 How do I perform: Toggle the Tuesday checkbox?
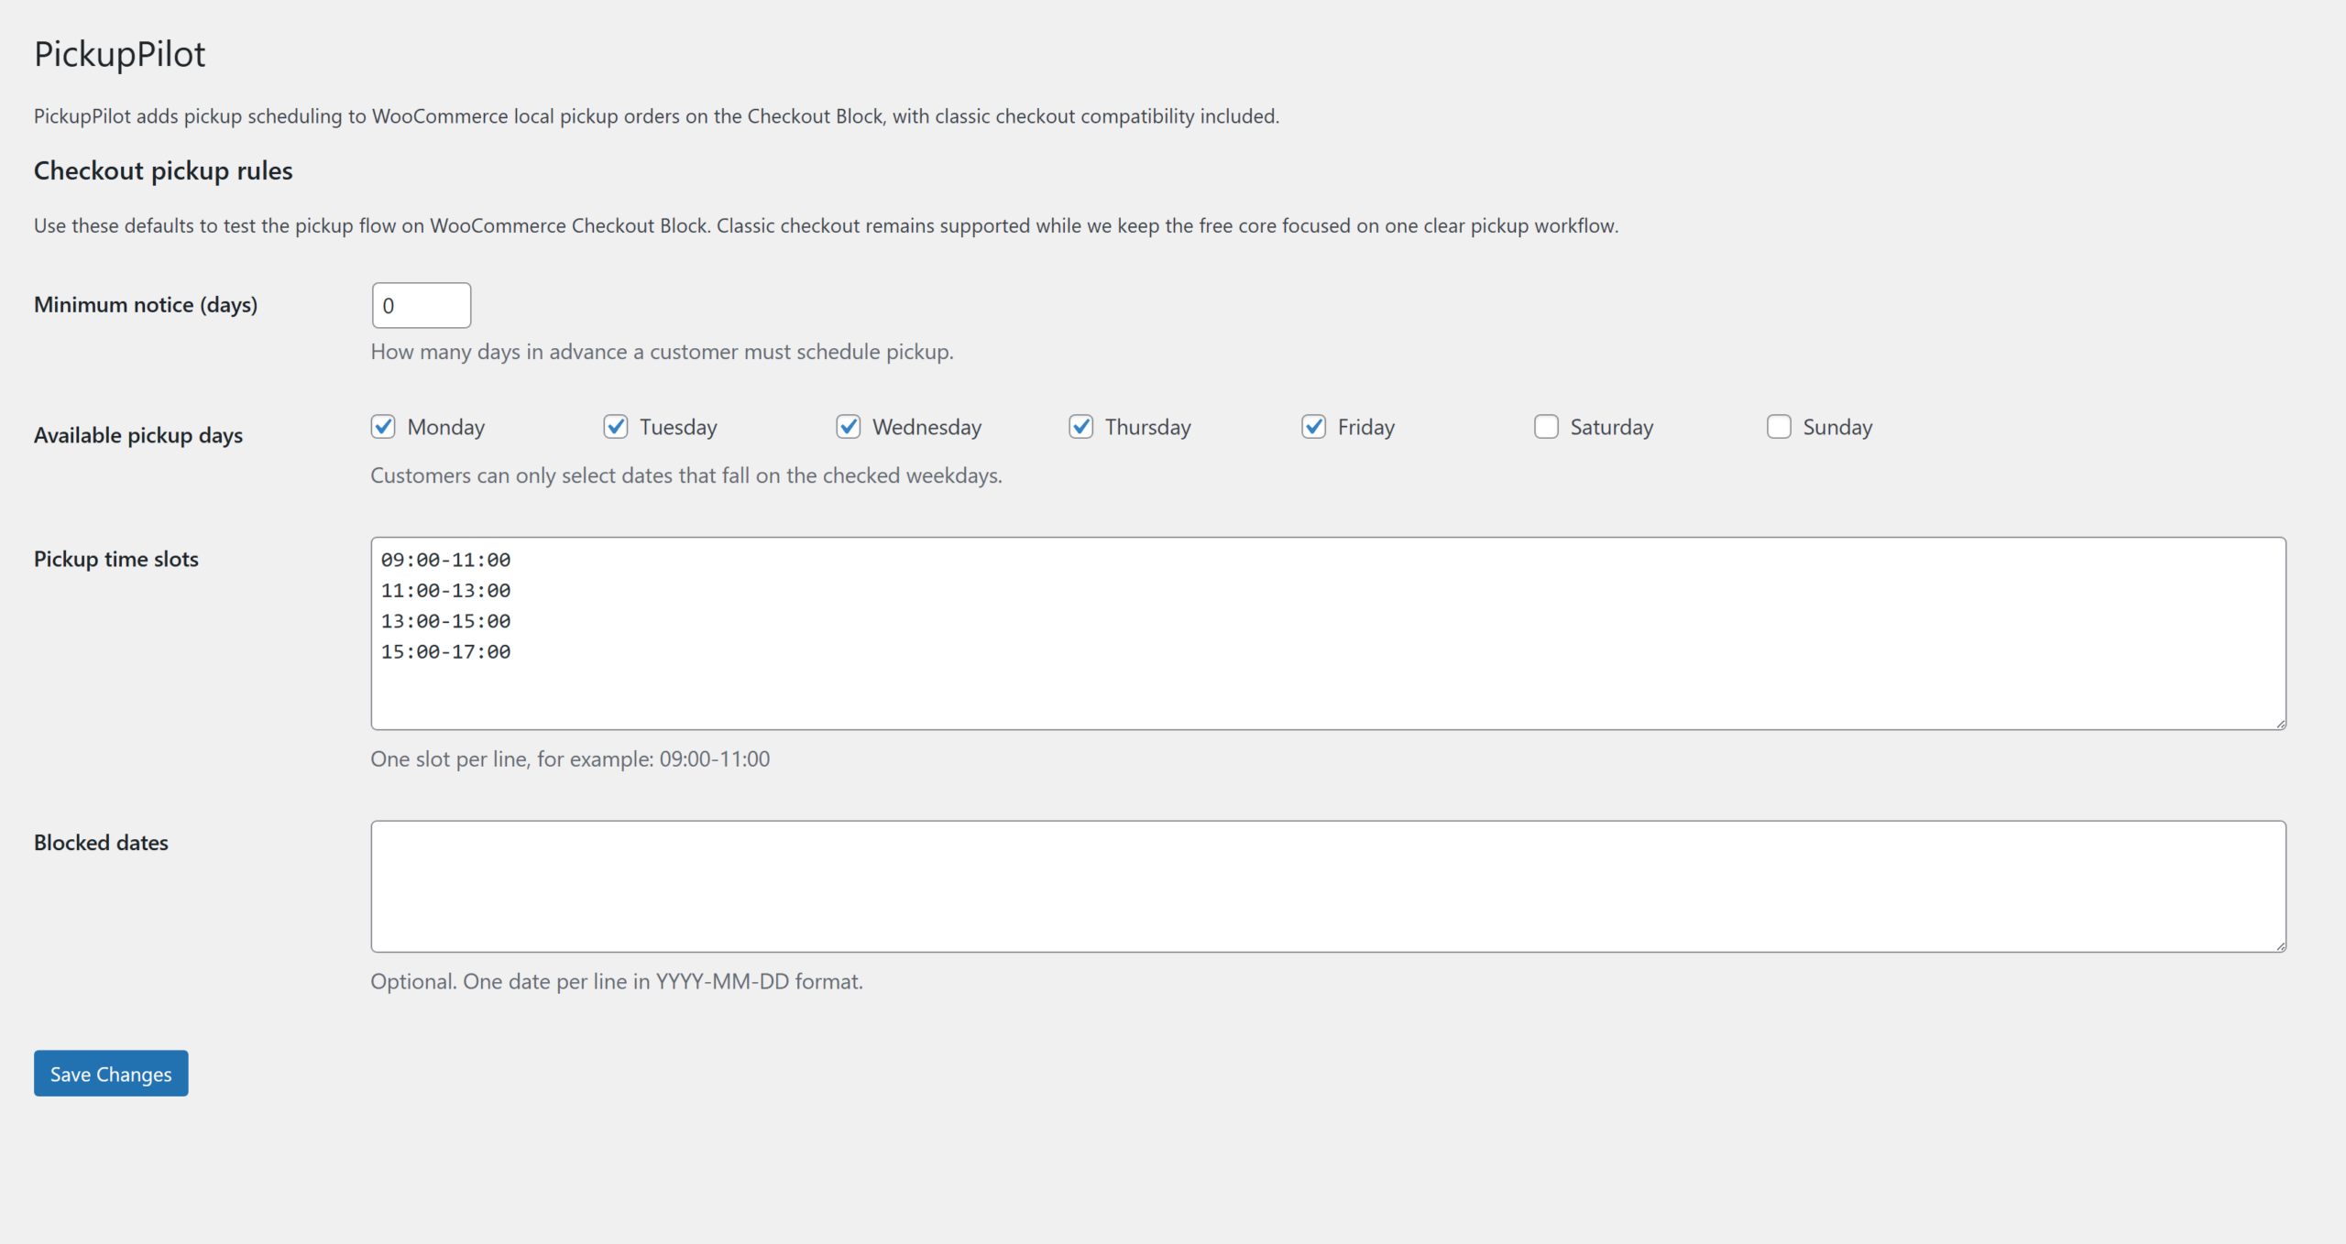tap(616, 427)
